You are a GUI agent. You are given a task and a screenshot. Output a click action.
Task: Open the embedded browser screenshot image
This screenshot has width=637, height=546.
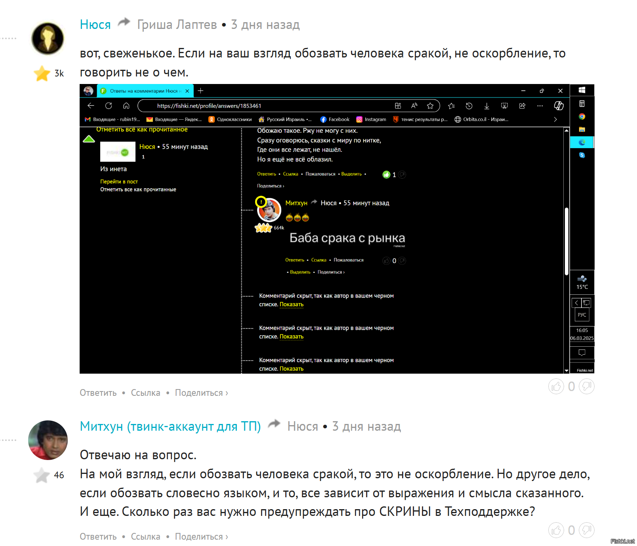[x=337, y=229]
